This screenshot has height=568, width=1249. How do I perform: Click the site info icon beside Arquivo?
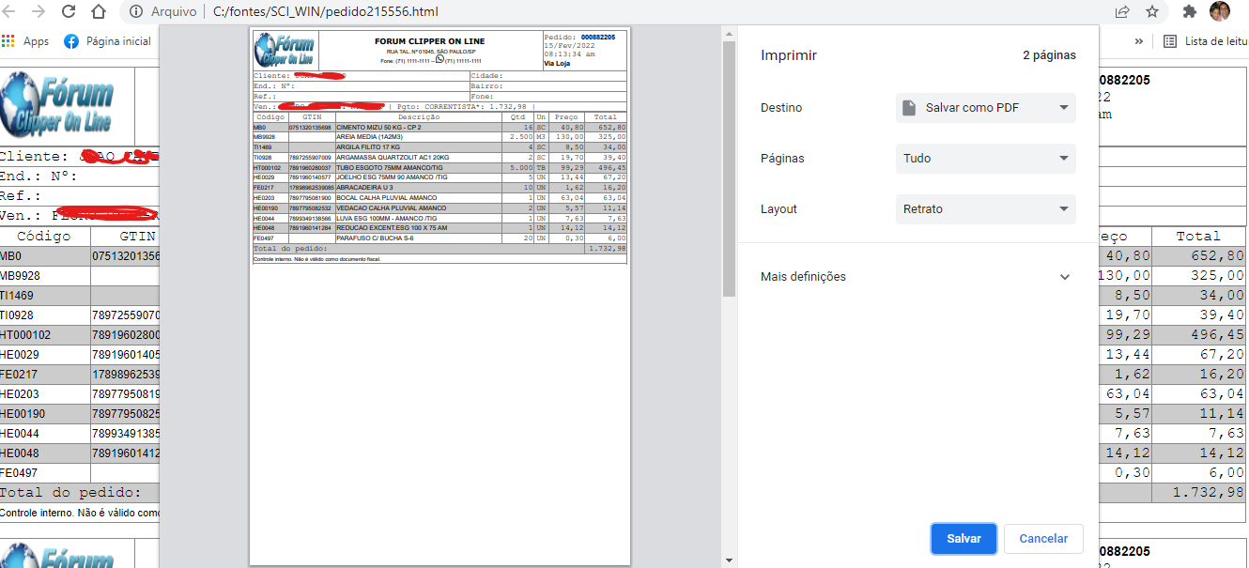tap(137, 12)
